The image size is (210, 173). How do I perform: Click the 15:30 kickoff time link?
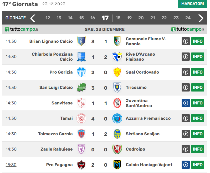pyautogui.click(x=11, y=165)
